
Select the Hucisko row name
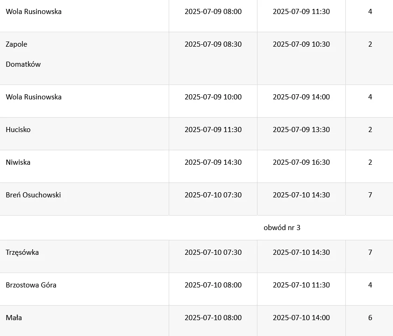click(x=18, y=130)
